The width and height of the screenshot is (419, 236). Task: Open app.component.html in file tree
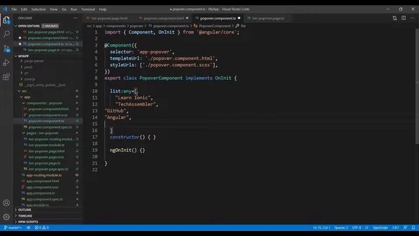coord(43,181)
